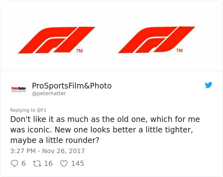Viewport: 223px width, 177px height.
Task: Click the retweet count 16
Action: (48, 164)
